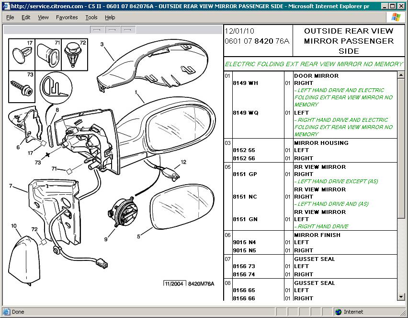Image resolution: width=408 pixels, height=318 pixels.
Task: Click the Internet zone globe icon
Action: [x=339, y=312]
